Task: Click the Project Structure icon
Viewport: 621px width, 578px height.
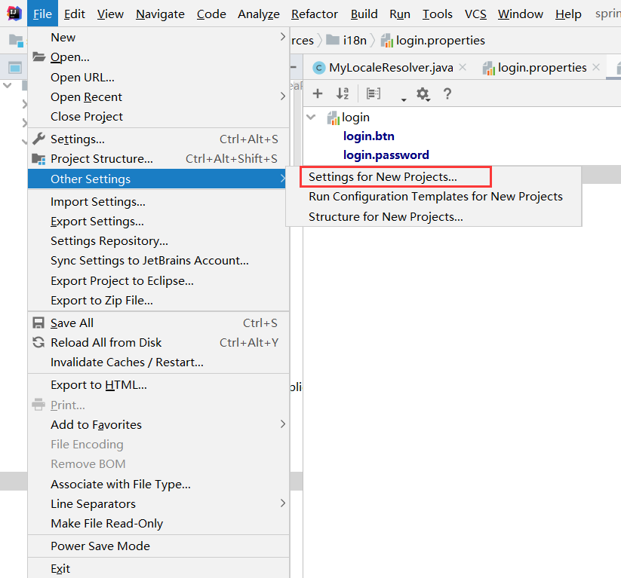Action: (x=38, y=159)
